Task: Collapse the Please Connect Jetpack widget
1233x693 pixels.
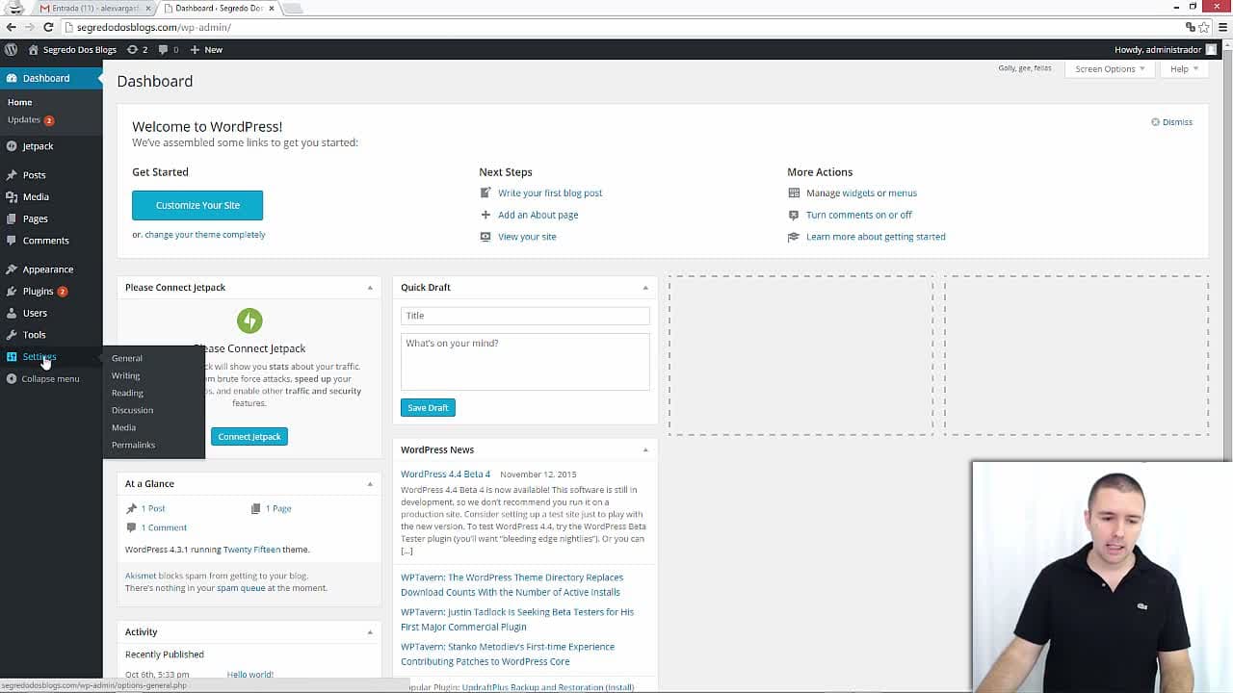Action: [370, 288]
